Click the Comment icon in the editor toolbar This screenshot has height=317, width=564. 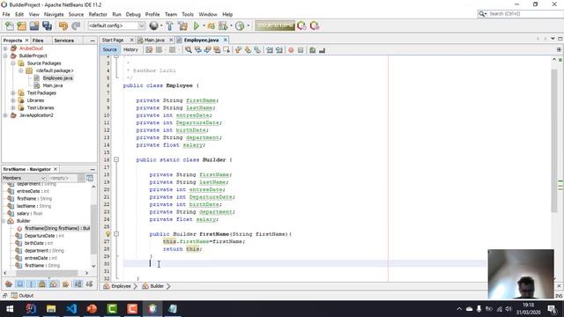point(312,50)
